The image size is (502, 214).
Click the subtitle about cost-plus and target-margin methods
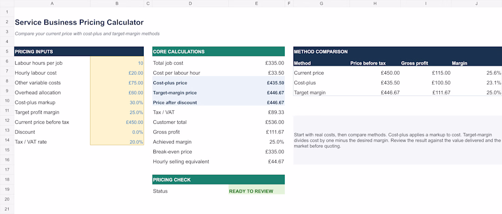(x=87, y=33)
